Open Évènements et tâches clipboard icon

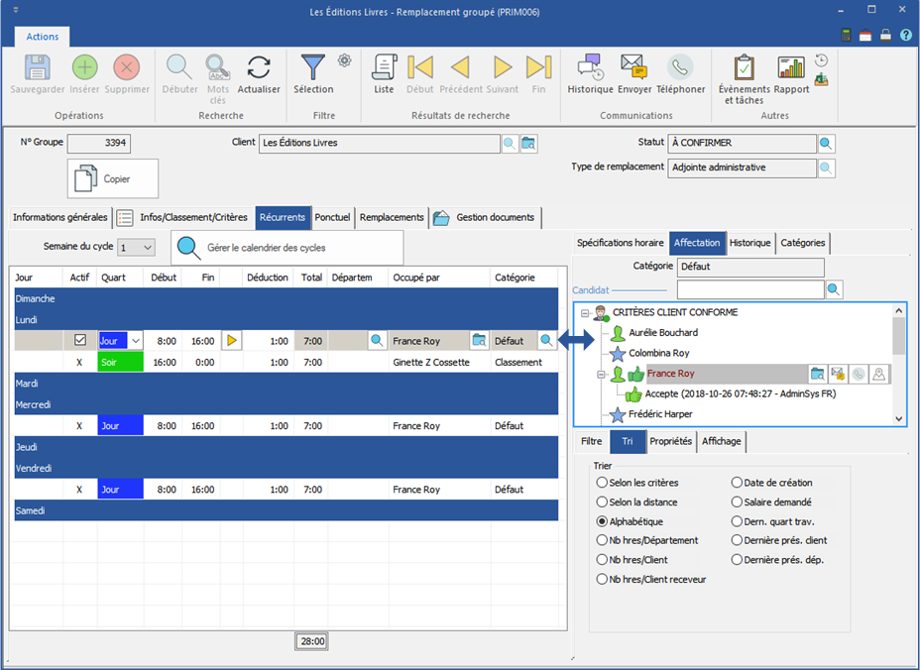744,66
